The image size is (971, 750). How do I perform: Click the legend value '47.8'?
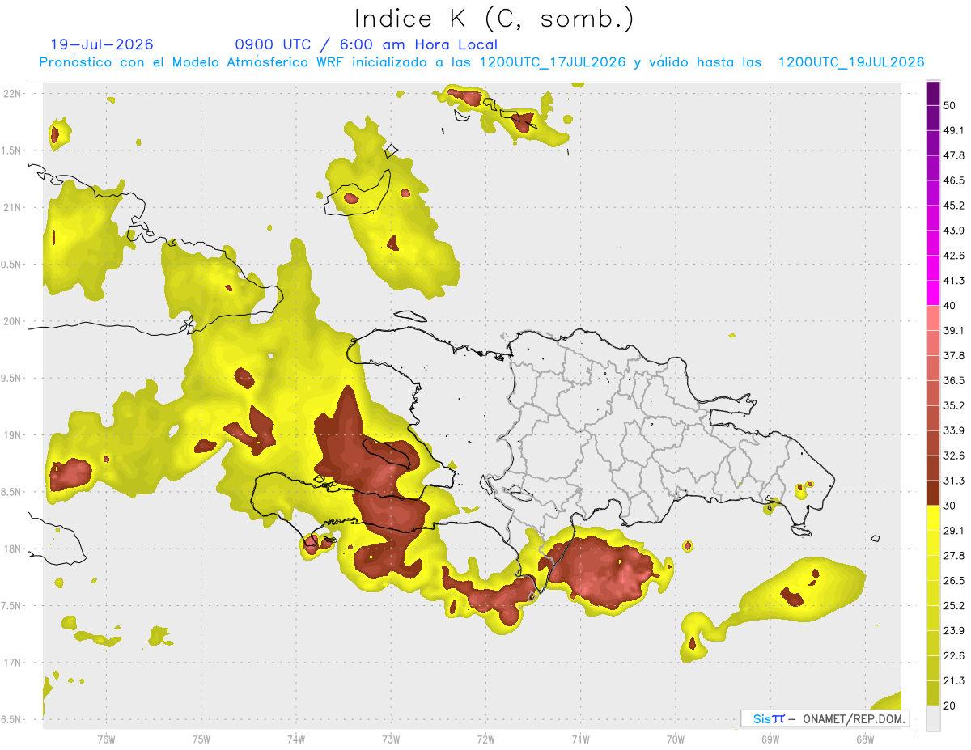pos(953,155)
